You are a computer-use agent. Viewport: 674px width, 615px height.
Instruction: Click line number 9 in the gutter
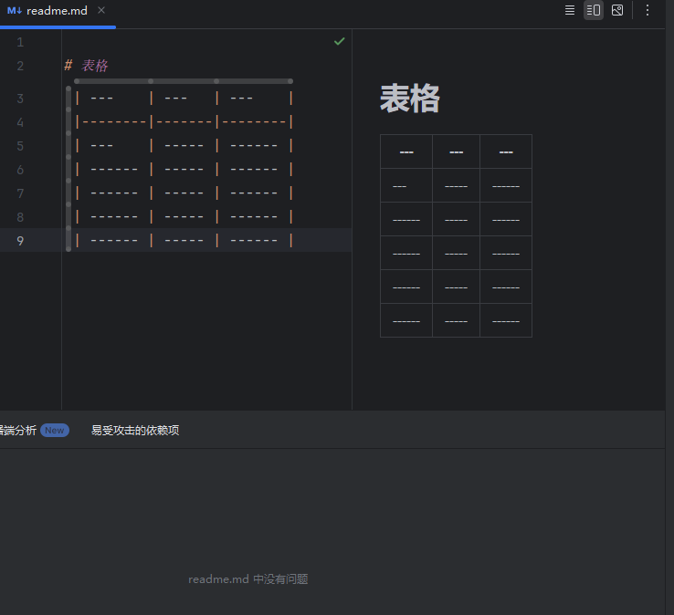tap(20, 241)
